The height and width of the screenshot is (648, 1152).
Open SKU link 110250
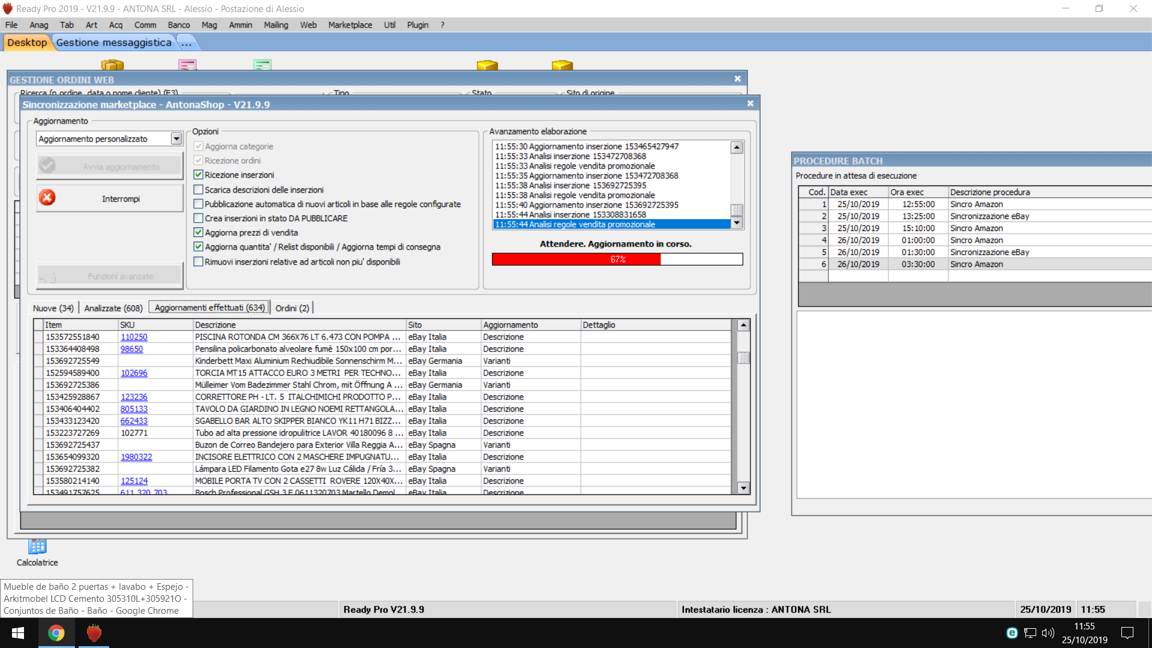click(x=134, y=337)
